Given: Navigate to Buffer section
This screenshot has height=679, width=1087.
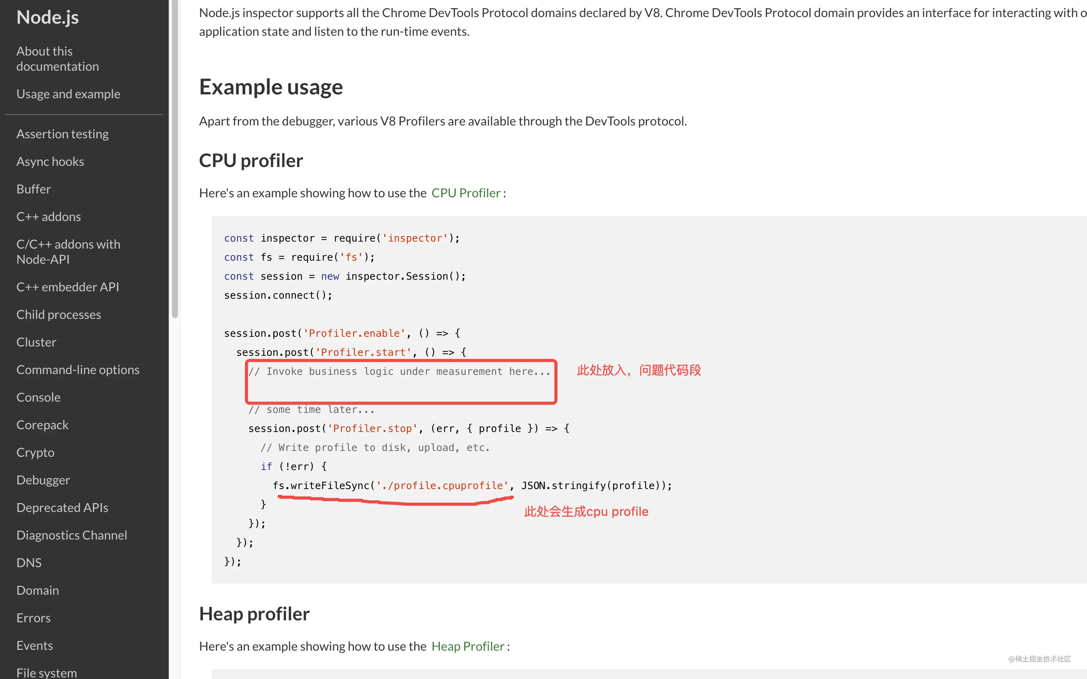Looking at the screenshot, I should point(33,188).
